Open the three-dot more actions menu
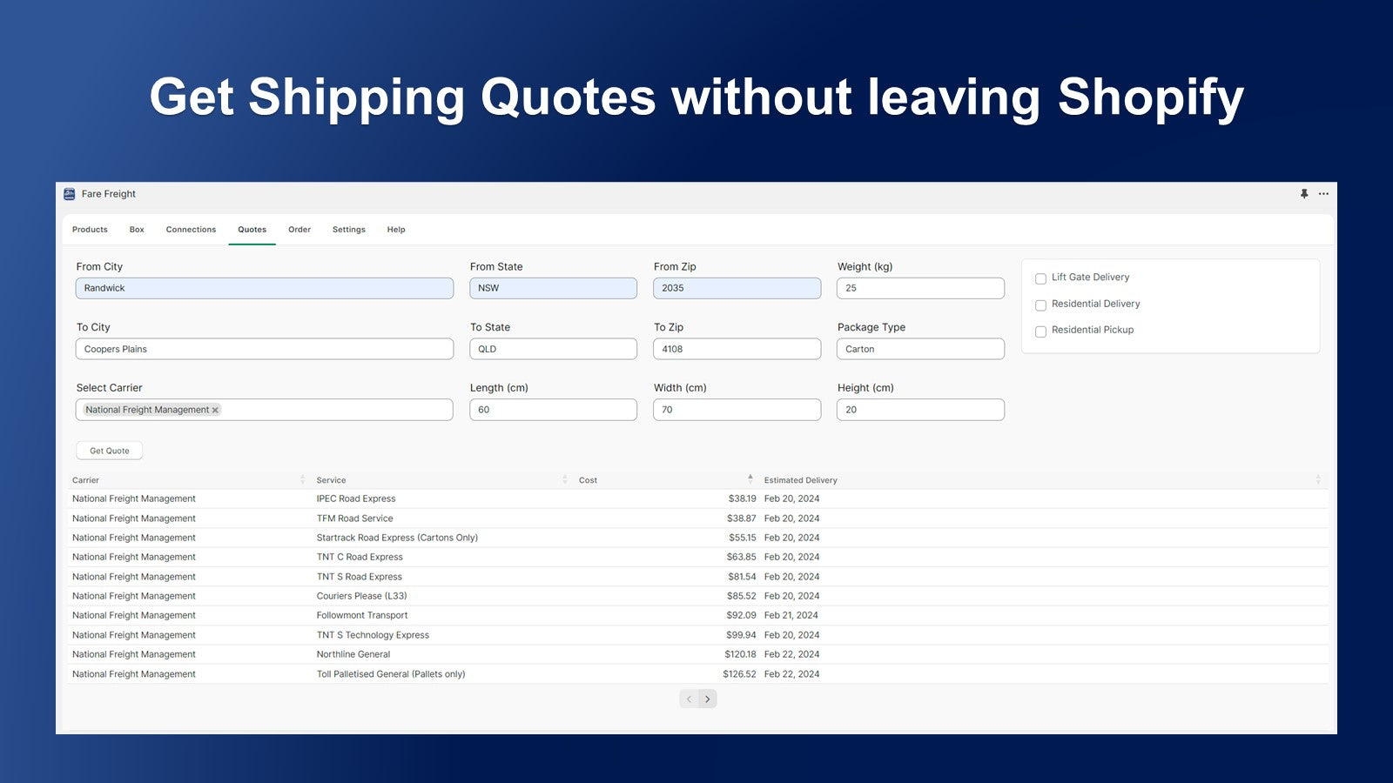Viewport: 1393px width, 783px height. click(x=1323, y=194)
